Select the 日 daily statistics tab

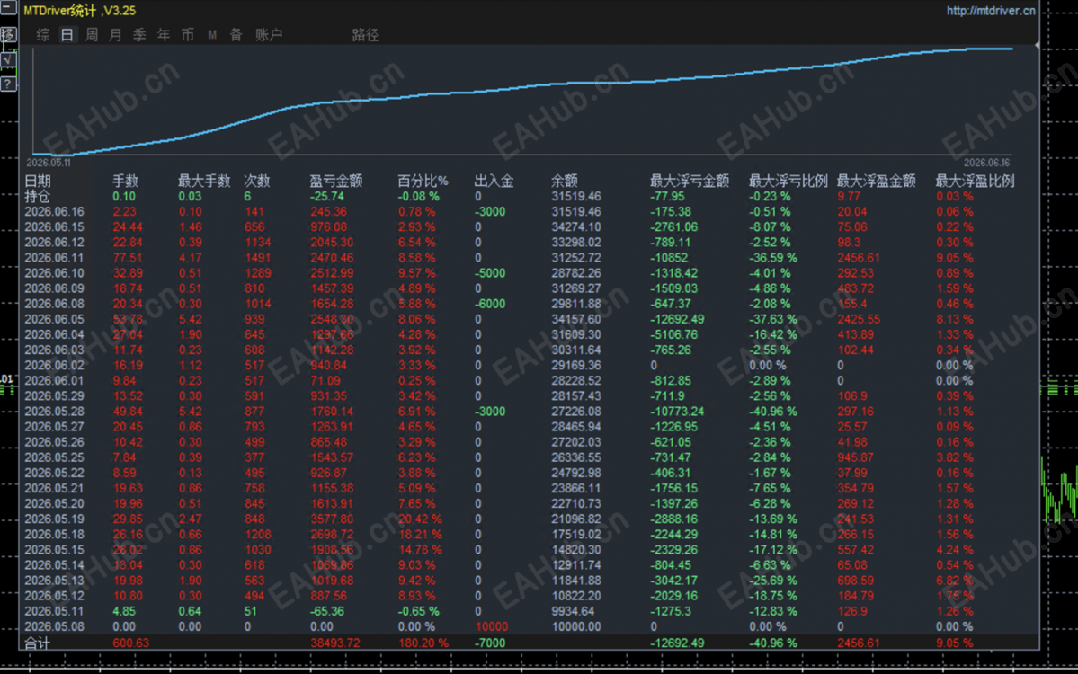click(67, 34)
